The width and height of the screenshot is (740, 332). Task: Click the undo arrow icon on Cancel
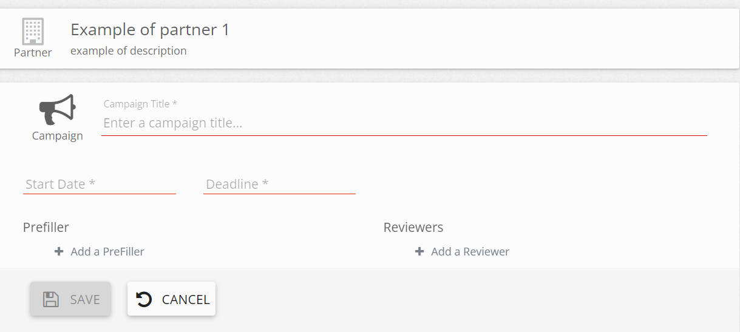(x=144, y=299)
